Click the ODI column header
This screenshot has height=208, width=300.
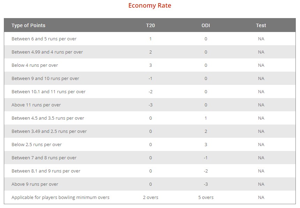[206, 25]
